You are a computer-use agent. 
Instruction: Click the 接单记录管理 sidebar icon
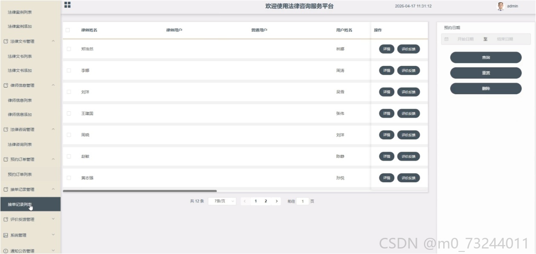click(6, 189)
